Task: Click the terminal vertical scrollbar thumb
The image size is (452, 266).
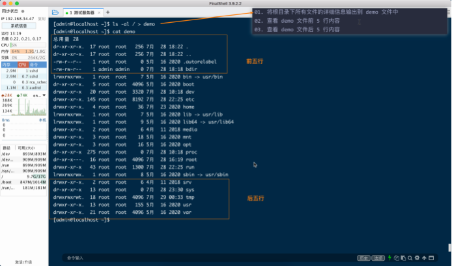Action: (x=449, y=248)
